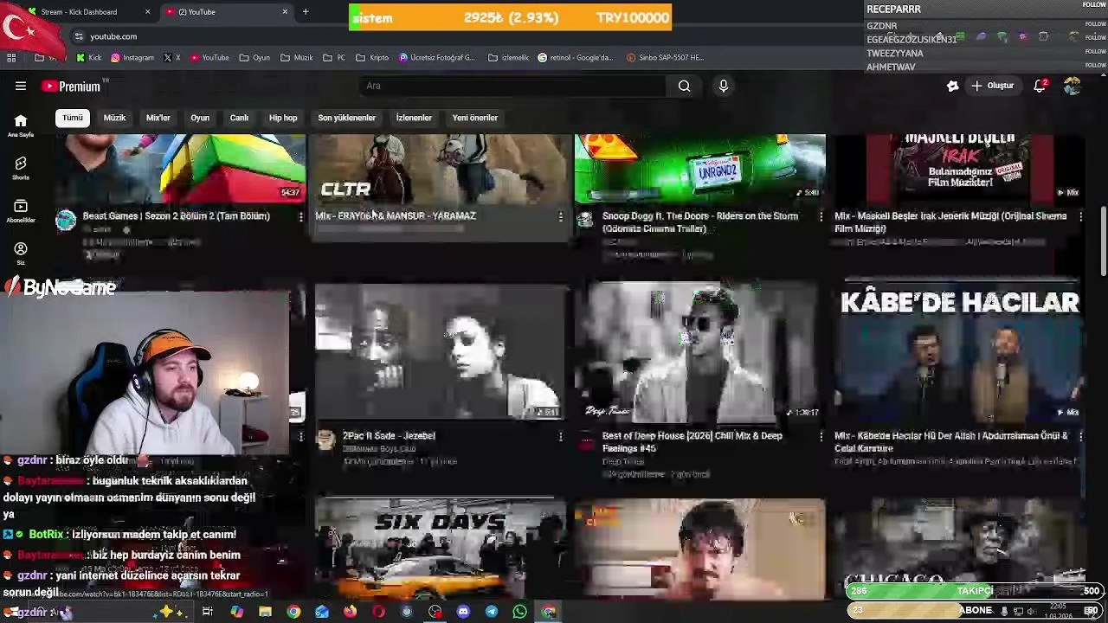Open Discord from the taskbar

463,612
